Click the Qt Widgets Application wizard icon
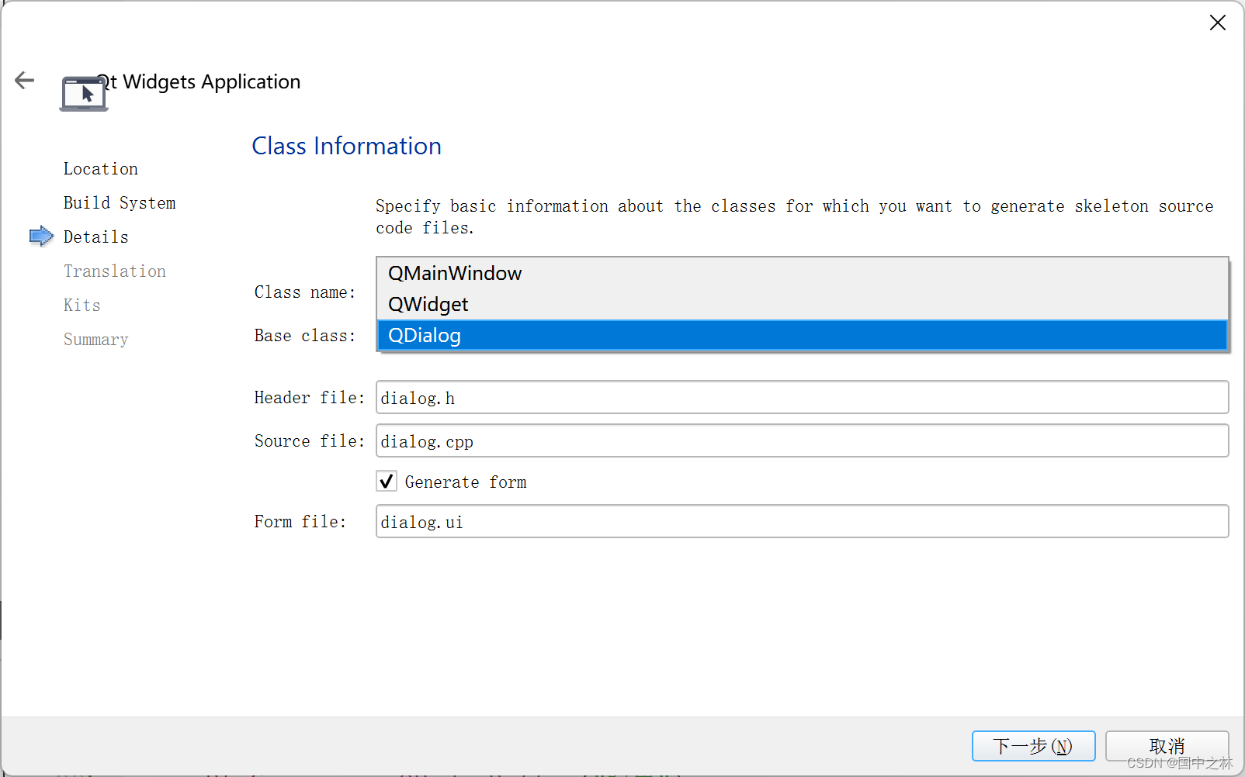 point(84,94)
